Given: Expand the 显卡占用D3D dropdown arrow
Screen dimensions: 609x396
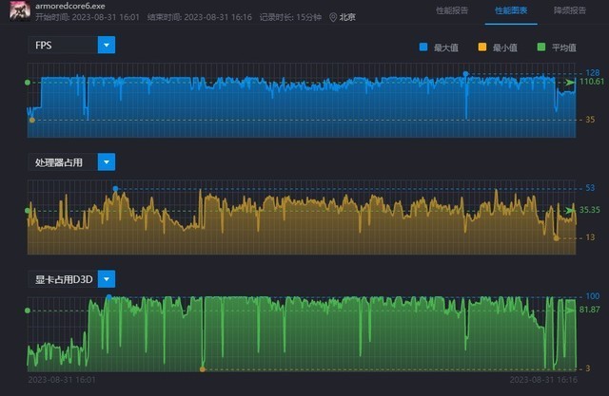Looking at the screenshot, I should (107, 279).
